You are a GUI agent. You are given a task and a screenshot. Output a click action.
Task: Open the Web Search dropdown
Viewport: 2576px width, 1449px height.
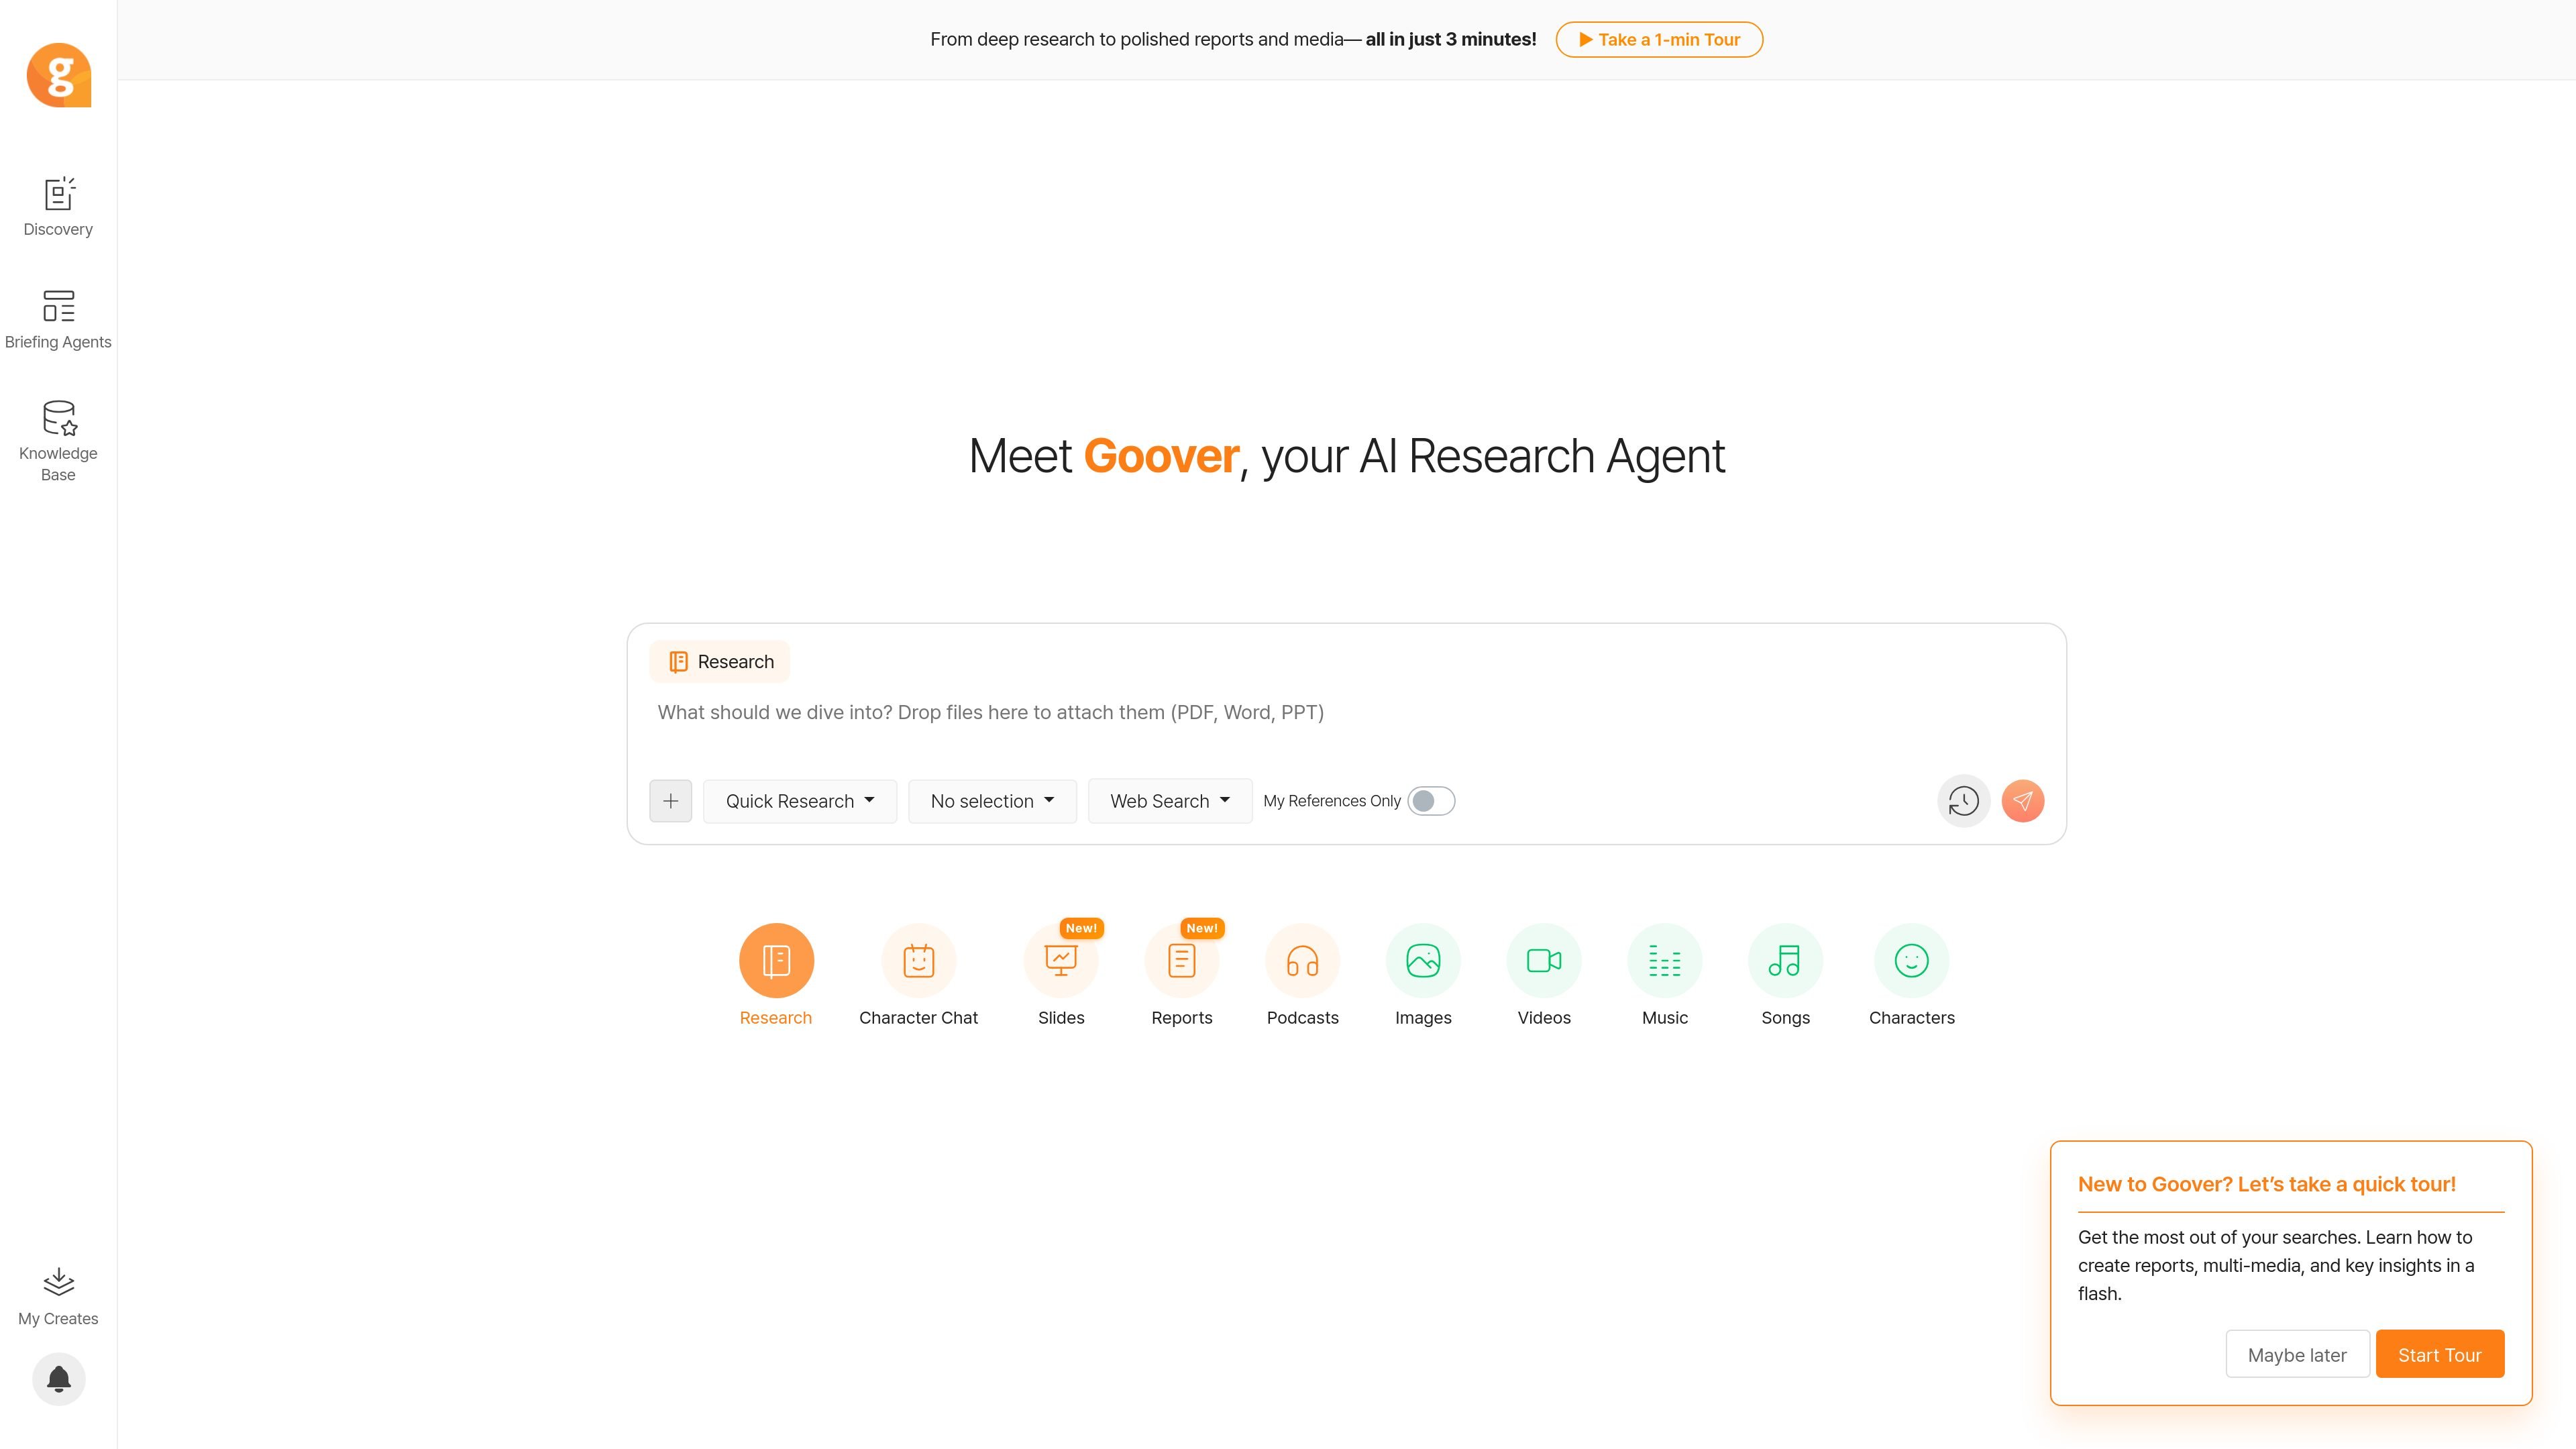(x=1170, y=801)
